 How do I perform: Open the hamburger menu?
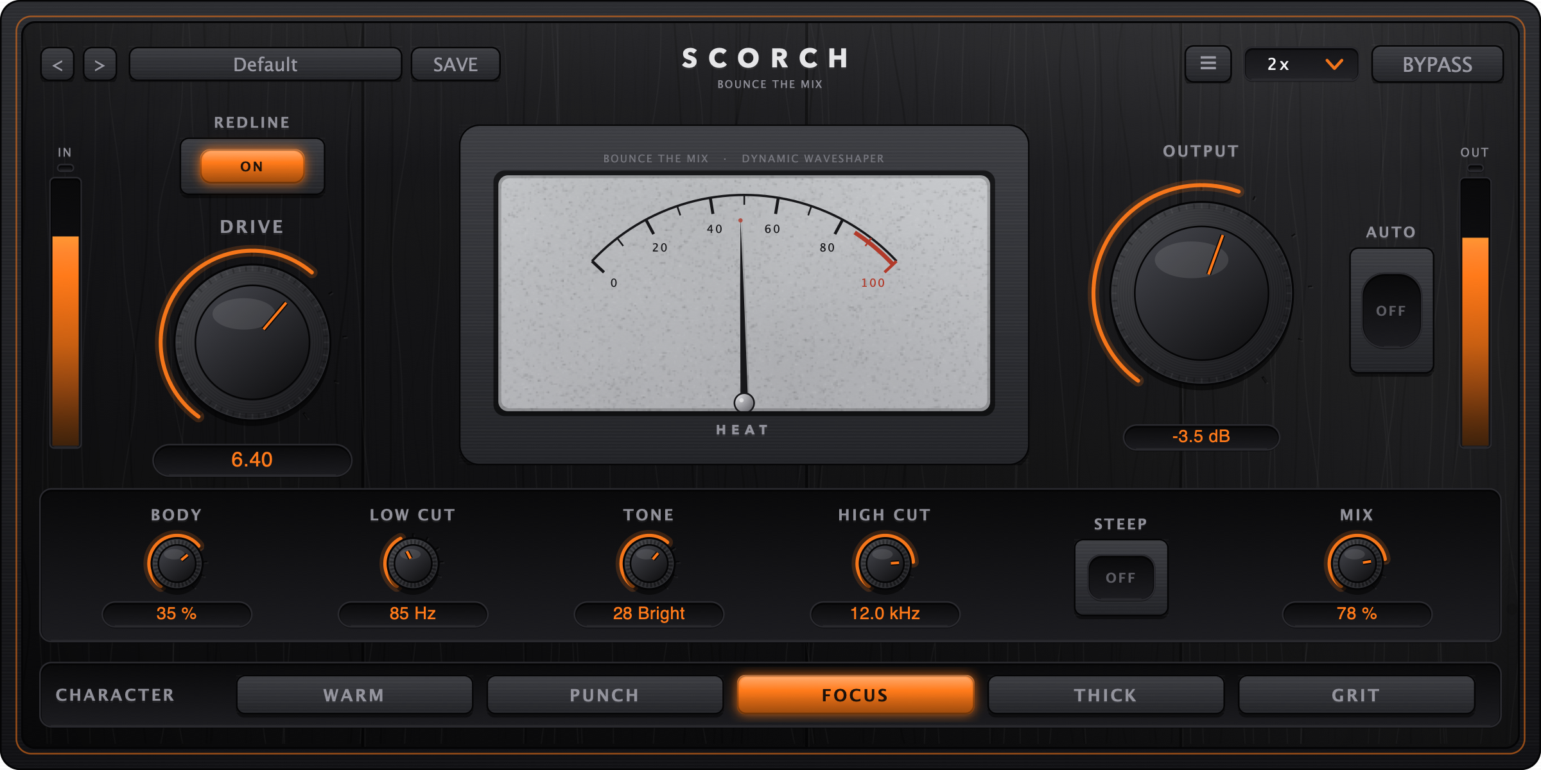coord(1208,64)
